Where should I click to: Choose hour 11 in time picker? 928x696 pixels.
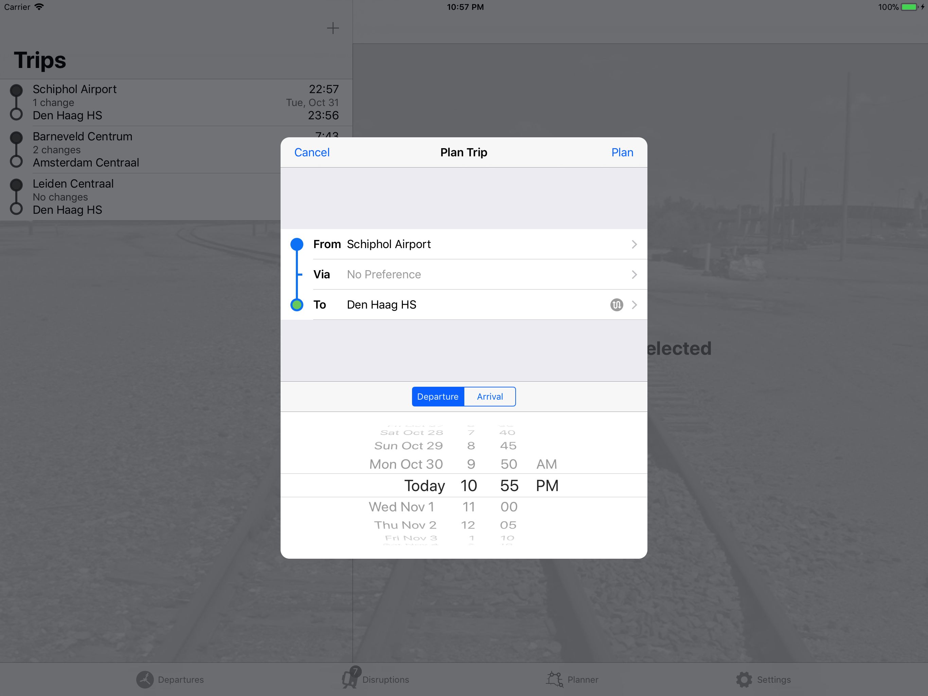click(469, 507)
